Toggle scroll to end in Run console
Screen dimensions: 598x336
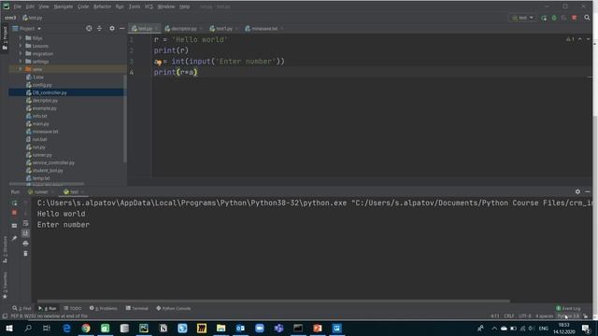pos(25,233)
